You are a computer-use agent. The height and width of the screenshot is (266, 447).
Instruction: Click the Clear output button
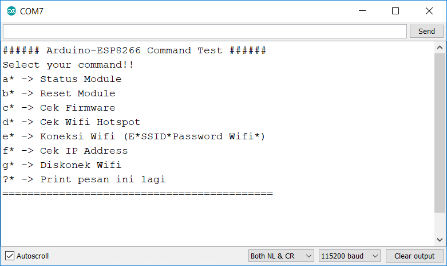click(414, 256)
